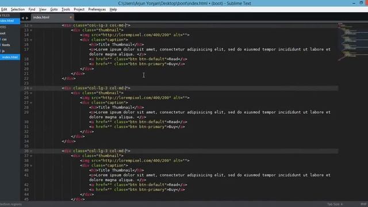Open the View menu
Viewport: 368px width, 207px height.
click(x=43, y=9)
